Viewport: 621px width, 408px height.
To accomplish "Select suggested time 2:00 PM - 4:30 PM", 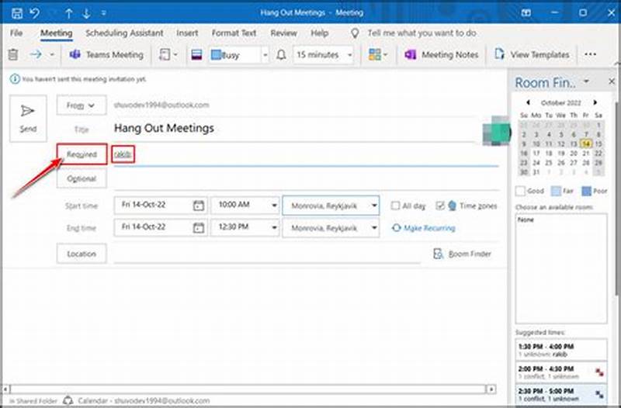I will [x=560, y=372].
